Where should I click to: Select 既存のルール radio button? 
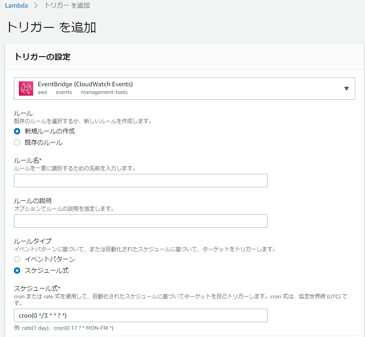17,142
